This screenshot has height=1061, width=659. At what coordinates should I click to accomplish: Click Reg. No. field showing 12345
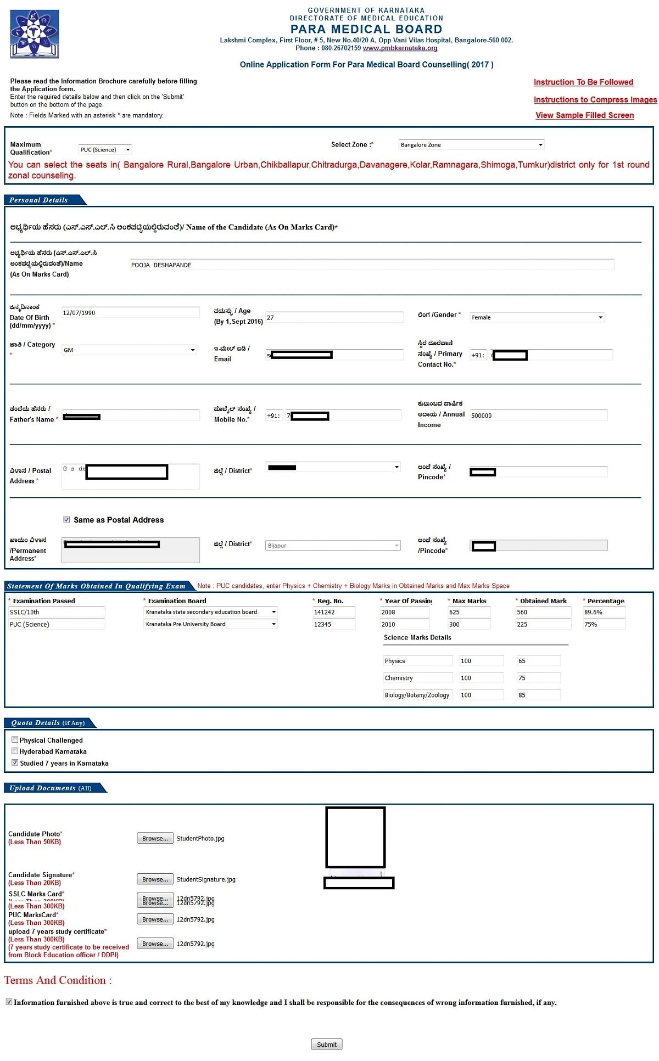334,624
